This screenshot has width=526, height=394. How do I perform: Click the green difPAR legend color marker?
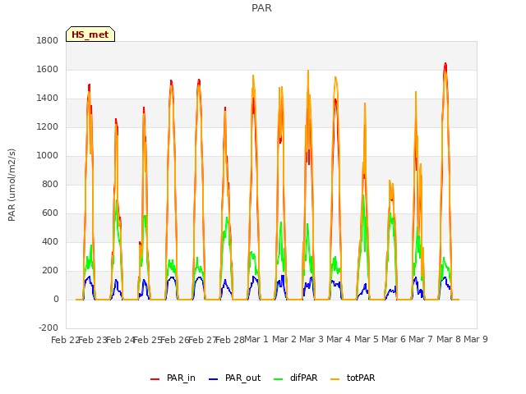point(278,379)
